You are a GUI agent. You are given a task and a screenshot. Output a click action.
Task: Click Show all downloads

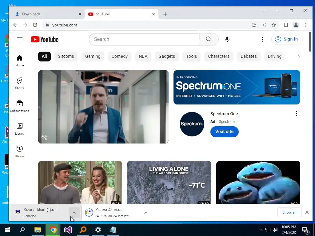[x=289, y=212]
